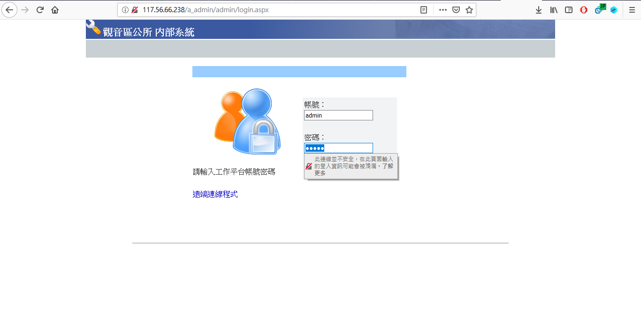Click the 請輸入工作平台帳號密碼 text
Image resolution: width=641 pixels, height=326 pixels.
pos(234,172)
